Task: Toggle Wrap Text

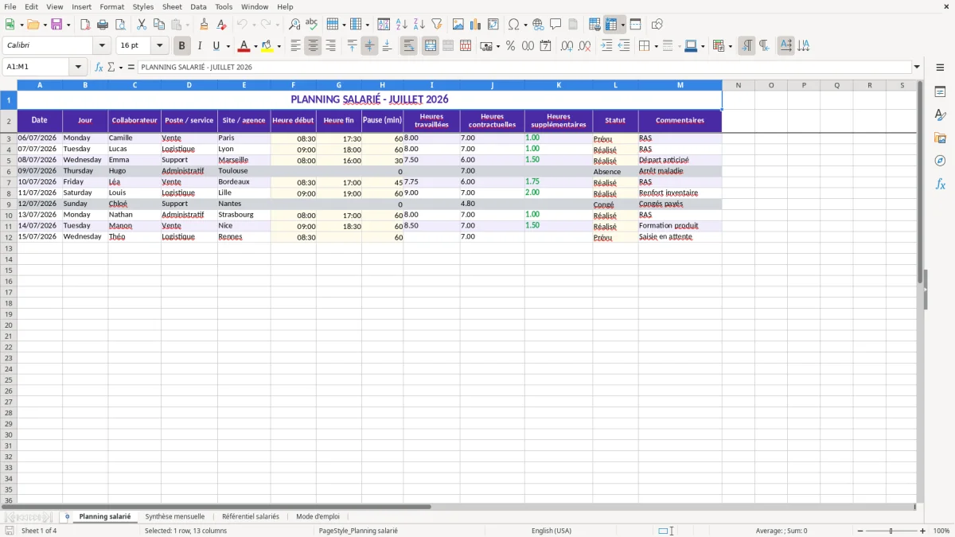Action: point(409,46)
